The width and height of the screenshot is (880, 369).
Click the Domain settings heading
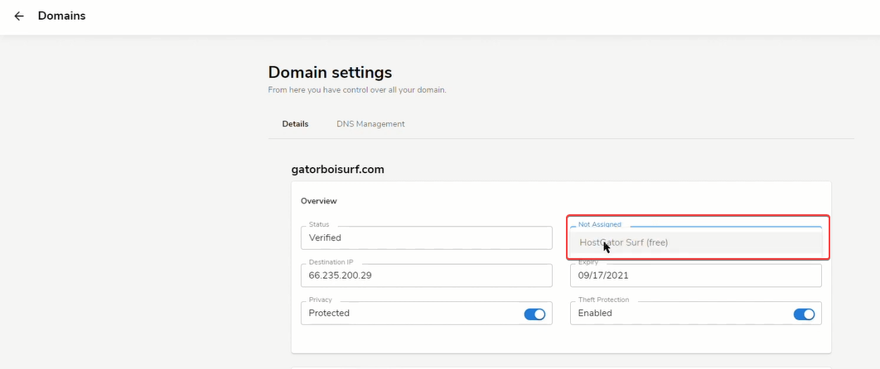coord(330,72)
